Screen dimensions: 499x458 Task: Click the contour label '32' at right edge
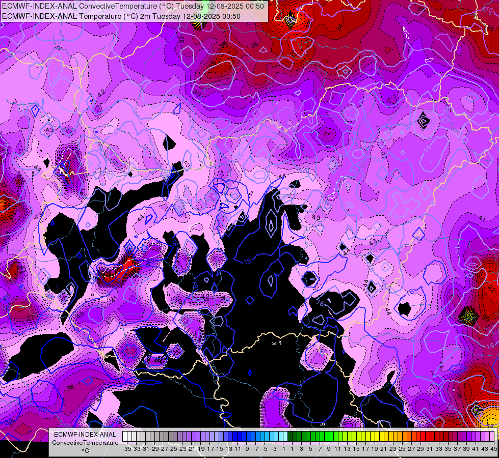click(x=492, y=289)
